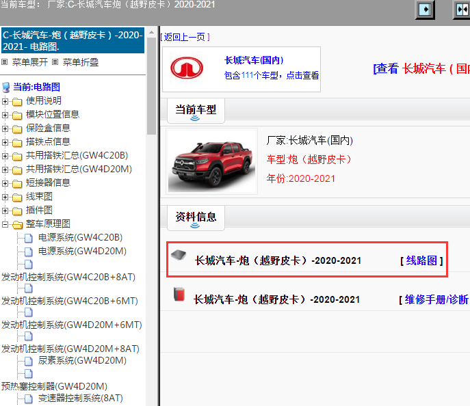Click 菜单折叠 menu option

click(81, 62)
